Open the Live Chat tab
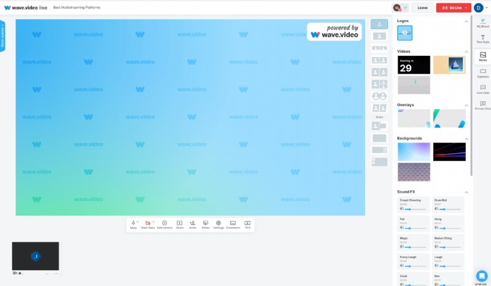Screen dimensions: 491x286 point(482,90)
